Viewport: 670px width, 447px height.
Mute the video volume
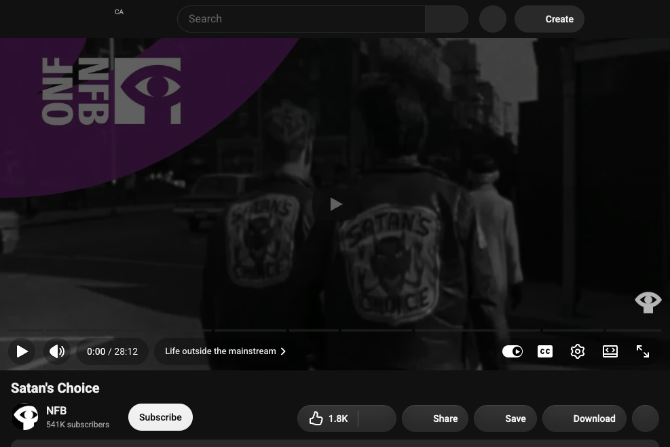click(x=57, y=351)
